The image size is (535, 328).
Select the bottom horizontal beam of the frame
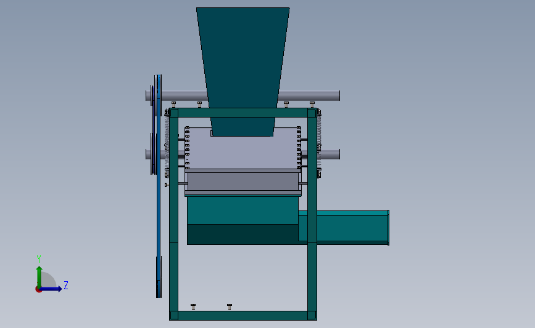click(x=243, y=316)
